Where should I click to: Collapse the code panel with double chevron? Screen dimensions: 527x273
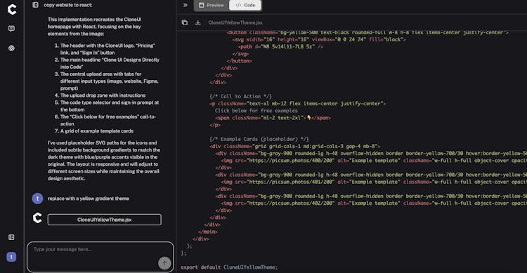186,5
